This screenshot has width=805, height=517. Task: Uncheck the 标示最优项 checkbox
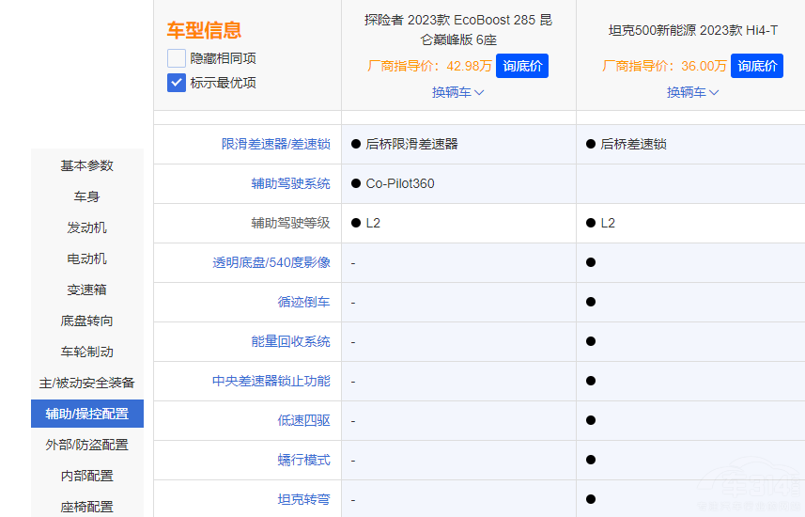tap(177, 83)
